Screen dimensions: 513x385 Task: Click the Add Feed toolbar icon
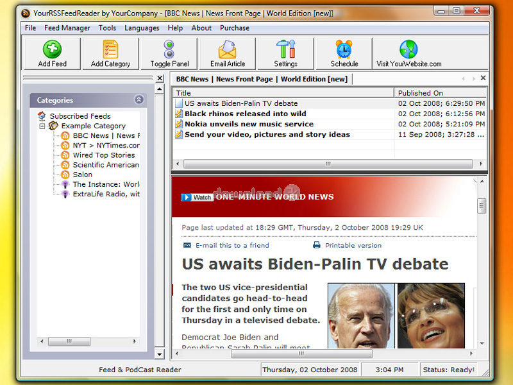52,49
